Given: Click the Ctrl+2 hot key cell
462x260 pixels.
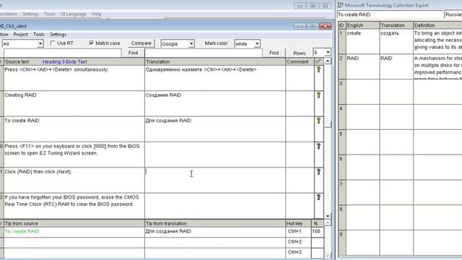Looking at the screenshot, I should point(298,243).
